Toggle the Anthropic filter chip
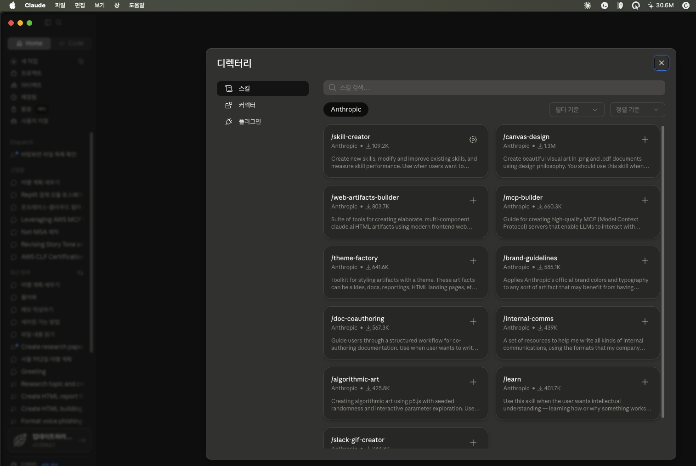The width and height of the screenshot is (696, 466). pyautogui.click(x=346, y=109)
